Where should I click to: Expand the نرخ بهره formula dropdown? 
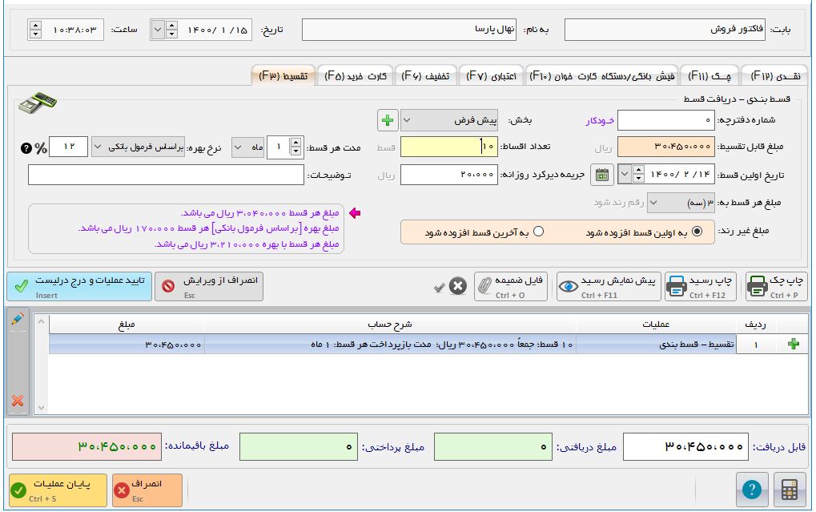[138, 147]
